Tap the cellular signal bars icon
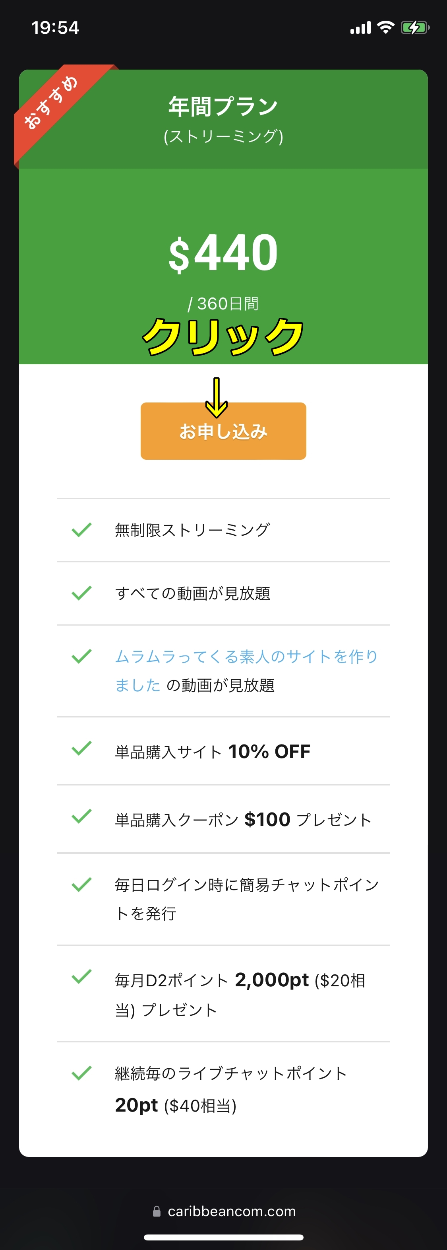 [360, 28]
